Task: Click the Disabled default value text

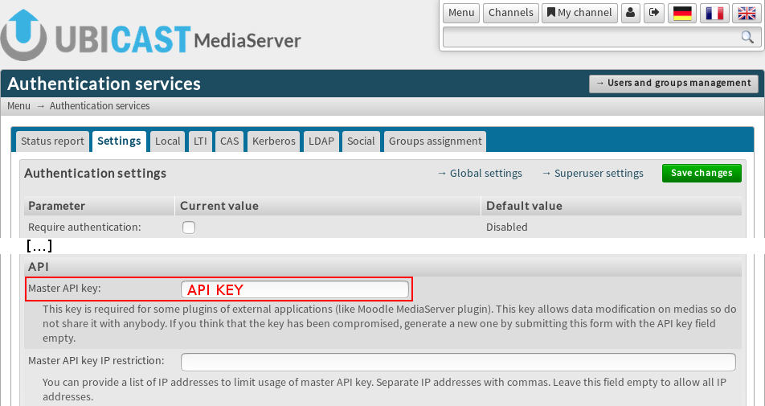Action: 506,228
